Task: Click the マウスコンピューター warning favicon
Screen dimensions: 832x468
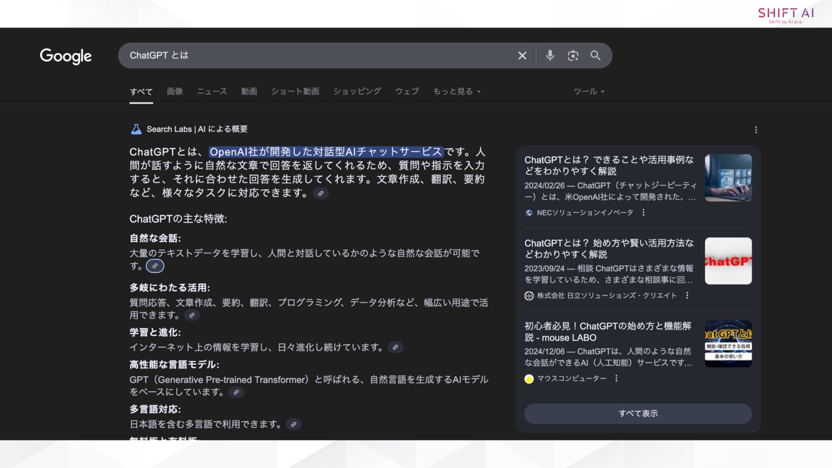Action: point(529,378)
